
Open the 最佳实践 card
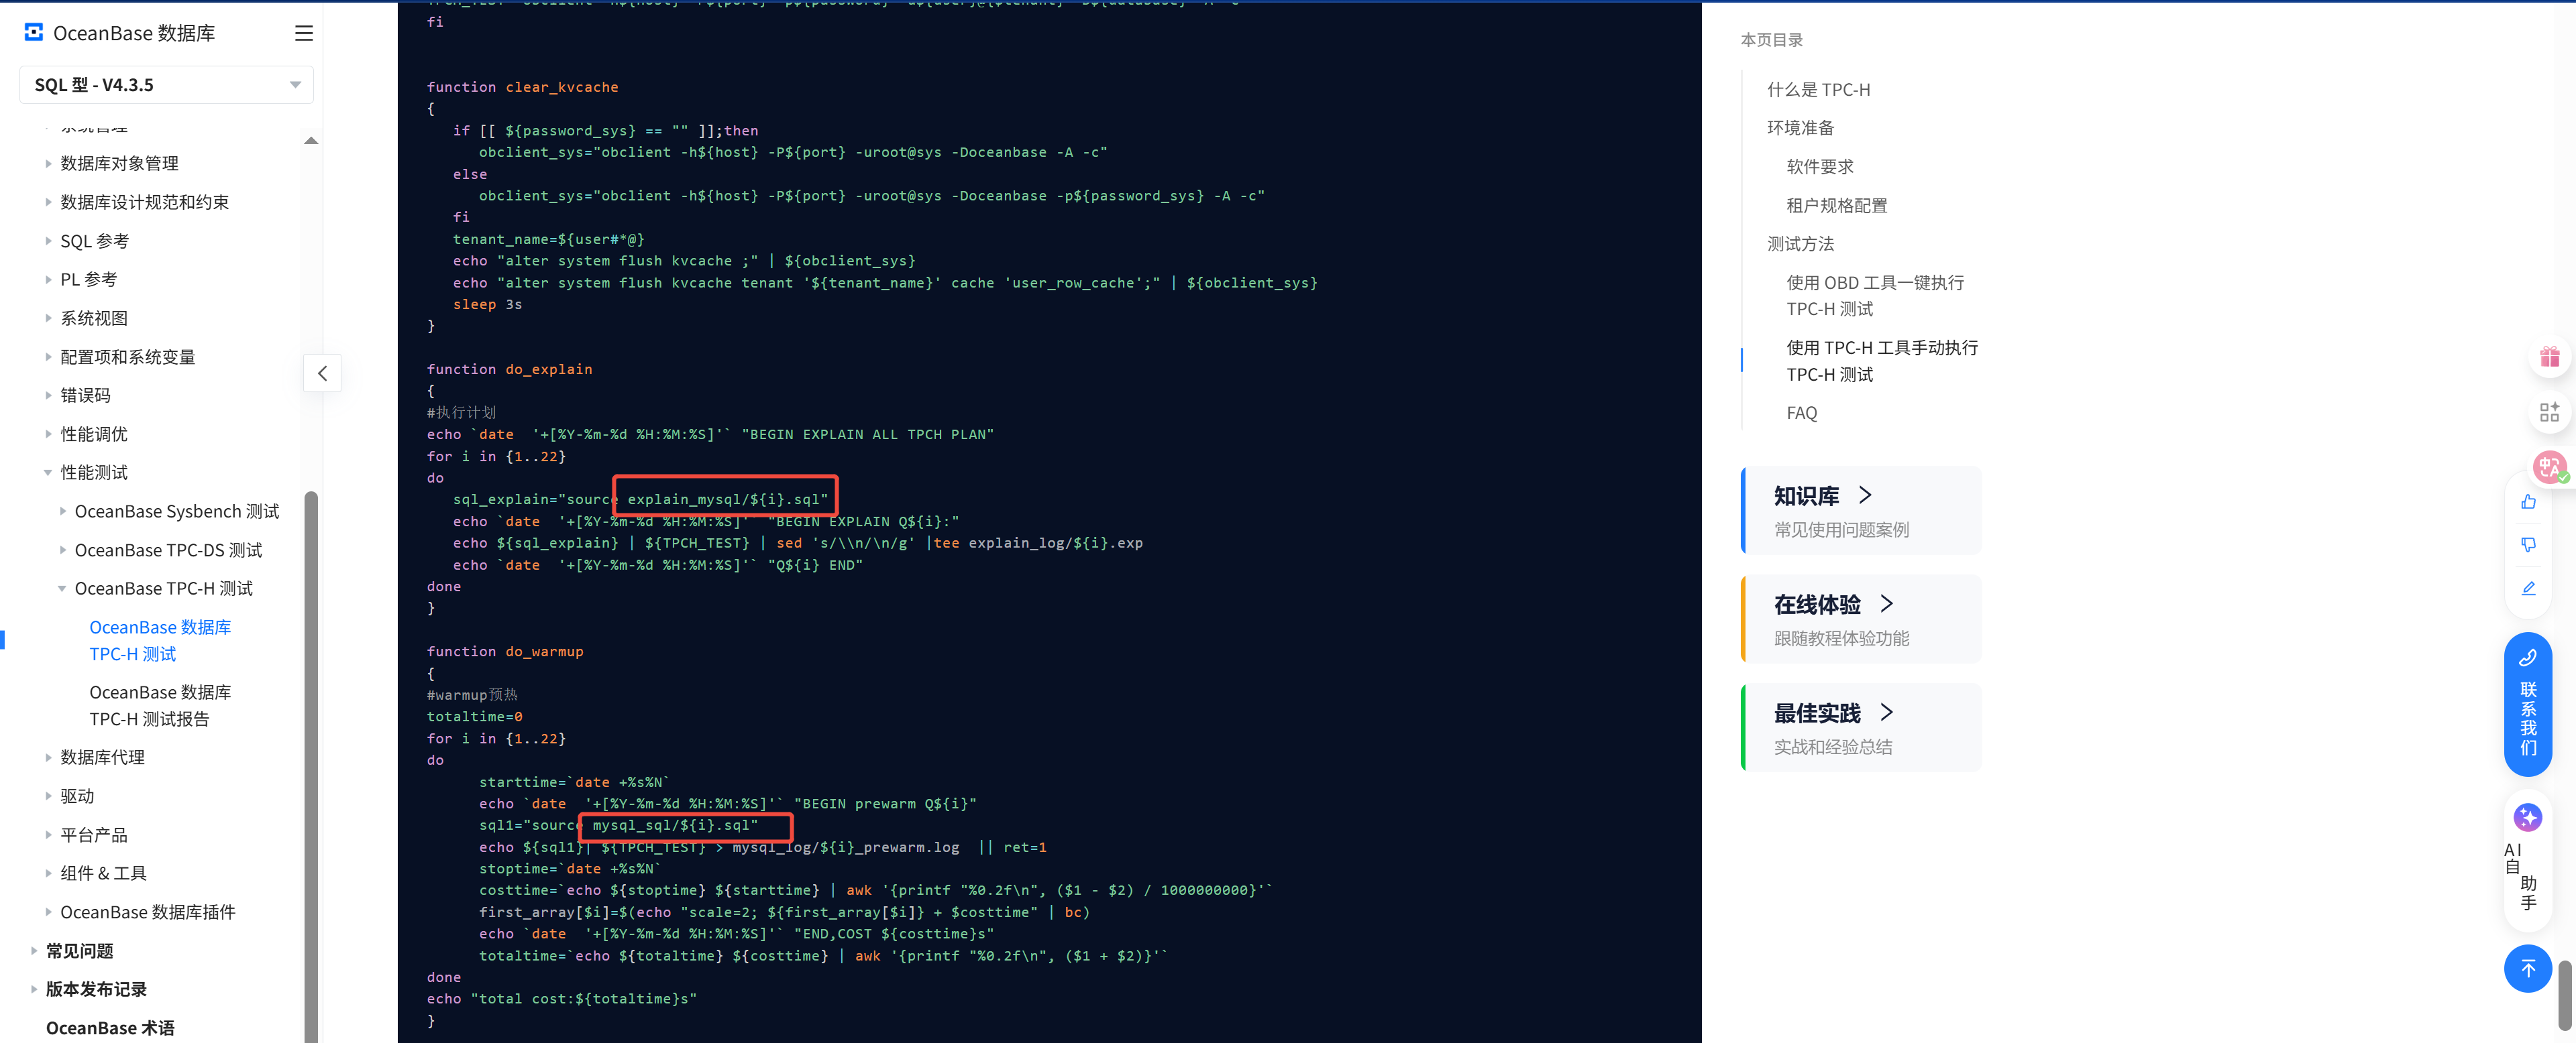[x=1861, y=727]
